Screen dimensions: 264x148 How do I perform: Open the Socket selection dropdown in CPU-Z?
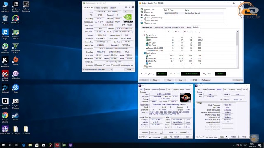[156, 132]
